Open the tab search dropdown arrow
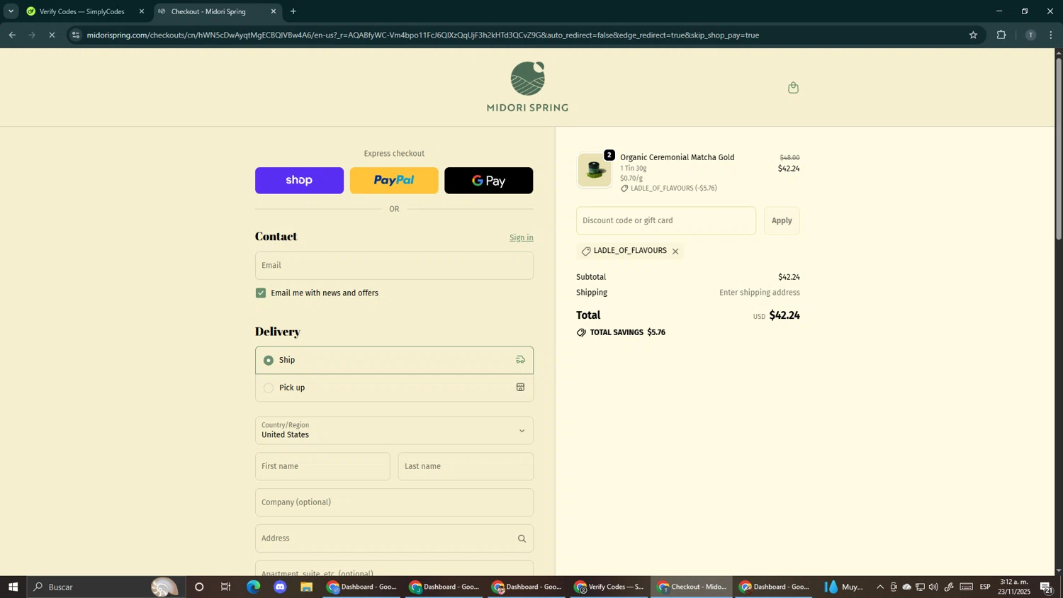1063x598 pixels. 11,11
